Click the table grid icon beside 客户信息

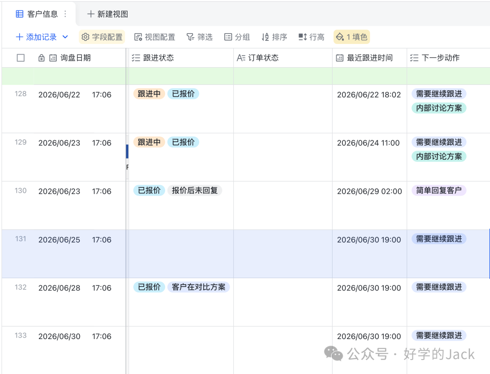click(20, 14)
